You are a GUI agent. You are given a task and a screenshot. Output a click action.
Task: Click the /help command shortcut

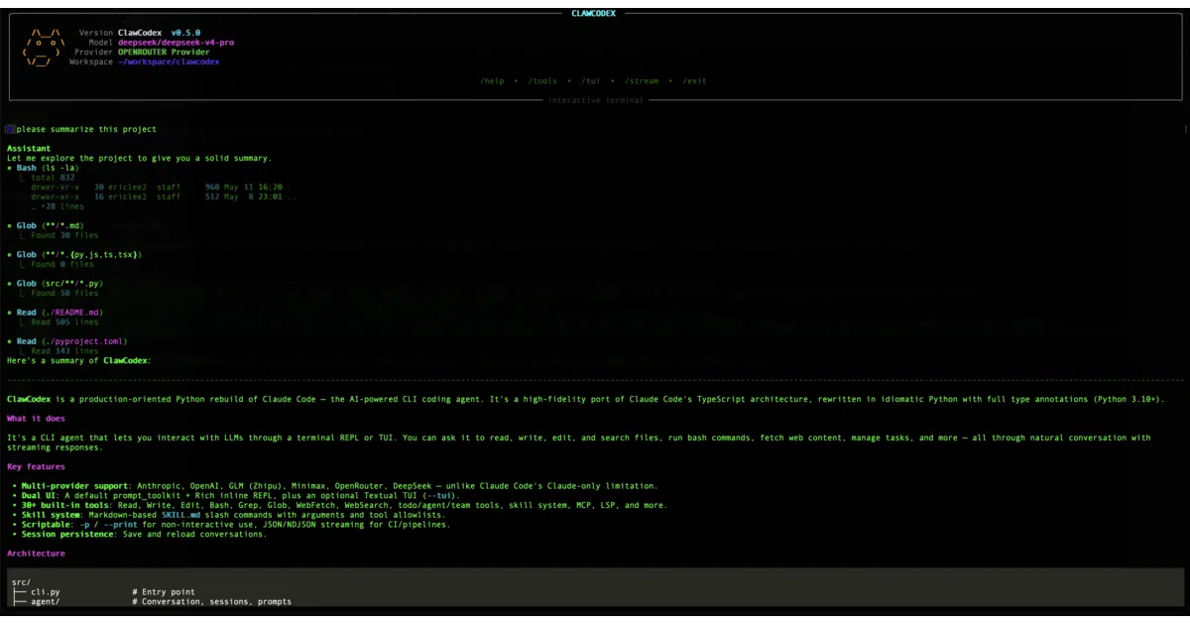click(x=492, y=81)
